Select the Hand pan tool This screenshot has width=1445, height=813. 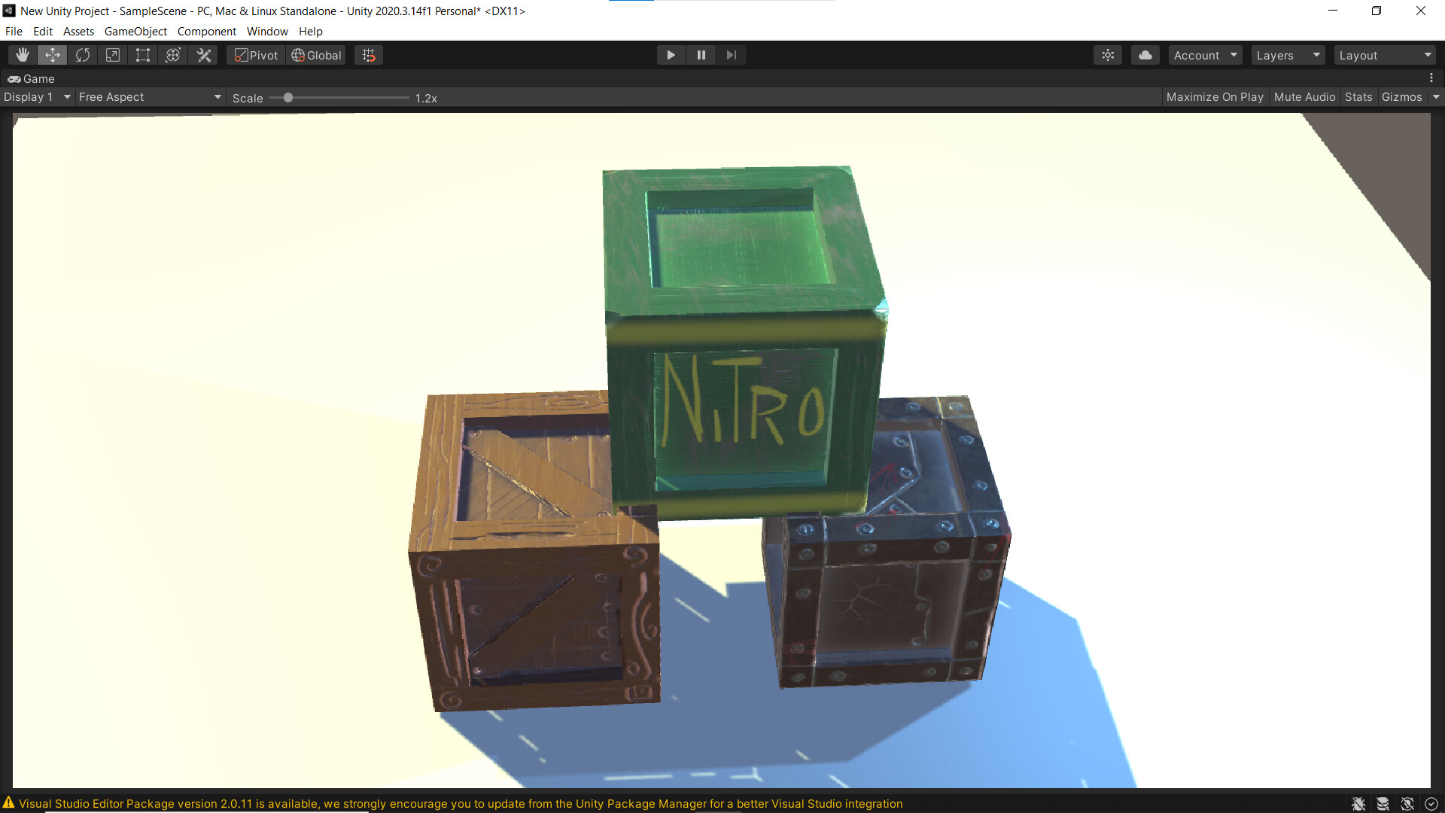click(x=22, y=54)
